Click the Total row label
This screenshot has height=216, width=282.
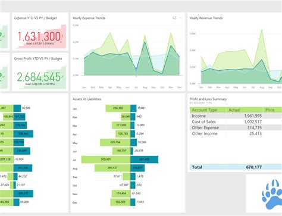point(197,167)
